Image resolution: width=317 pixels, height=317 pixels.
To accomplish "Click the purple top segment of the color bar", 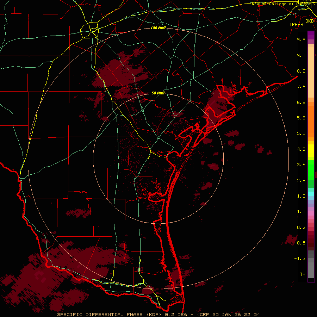I will 311,35.
